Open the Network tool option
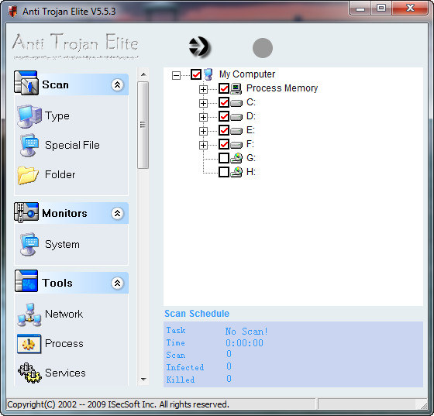434x416 pixels. click(x=64, y=315)
